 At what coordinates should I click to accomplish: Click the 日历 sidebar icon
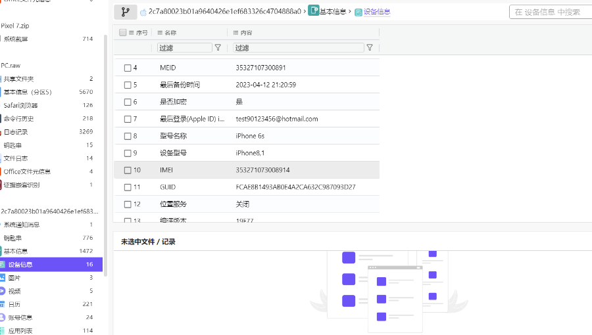point(2,304)
